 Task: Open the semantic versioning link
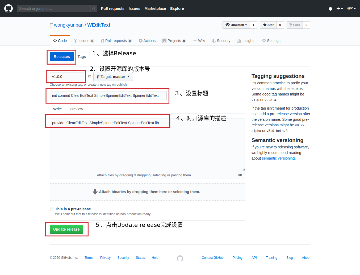[279, 158]
